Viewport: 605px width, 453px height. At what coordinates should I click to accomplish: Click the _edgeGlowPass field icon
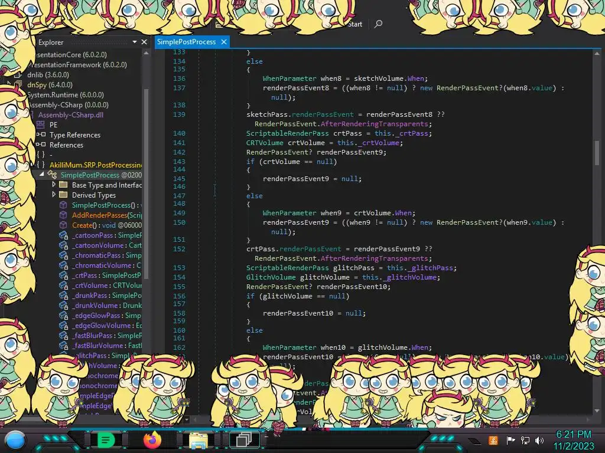tap(63, 315)
